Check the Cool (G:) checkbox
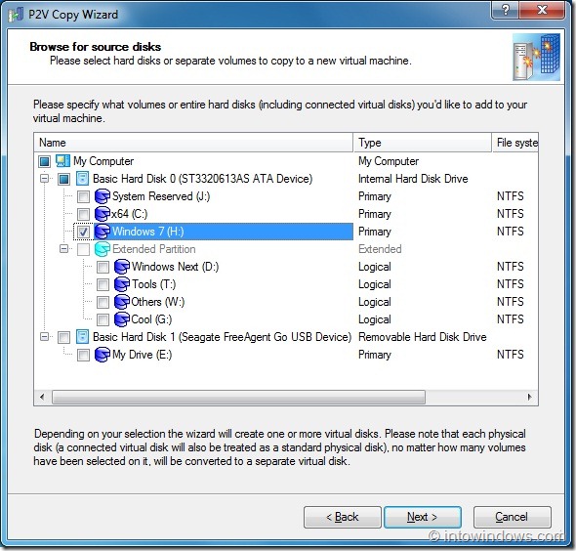Viewport: 576px width, 551px height. (x=103, y=319)
